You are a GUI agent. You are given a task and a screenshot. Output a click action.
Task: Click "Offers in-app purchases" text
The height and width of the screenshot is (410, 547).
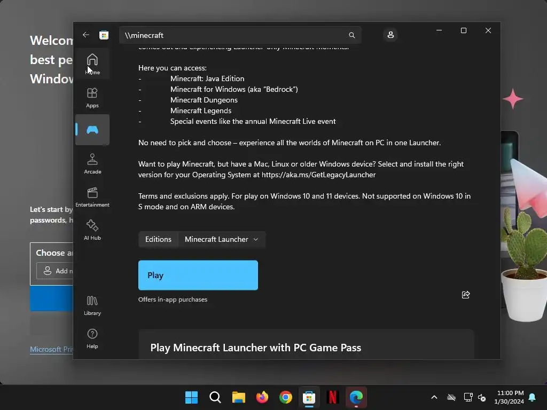point(173,299)
